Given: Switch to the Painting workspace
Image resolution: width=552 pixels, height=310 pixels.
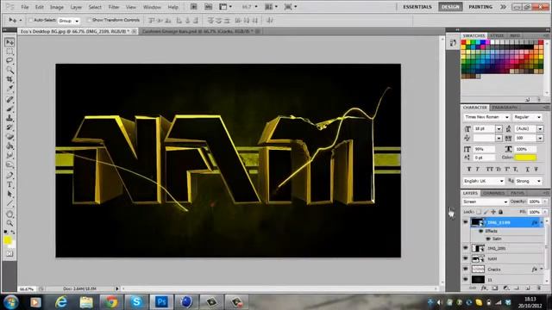Looking at the screenshot, I should pos(480,7).
